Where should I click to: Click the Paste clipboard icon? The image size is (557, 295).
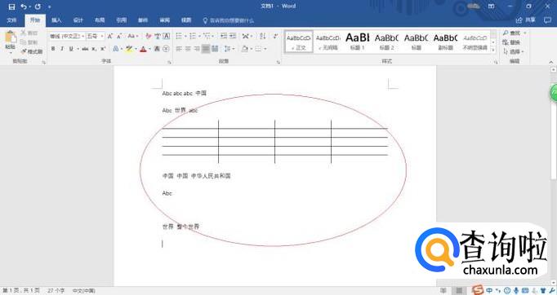coord(11,37)
